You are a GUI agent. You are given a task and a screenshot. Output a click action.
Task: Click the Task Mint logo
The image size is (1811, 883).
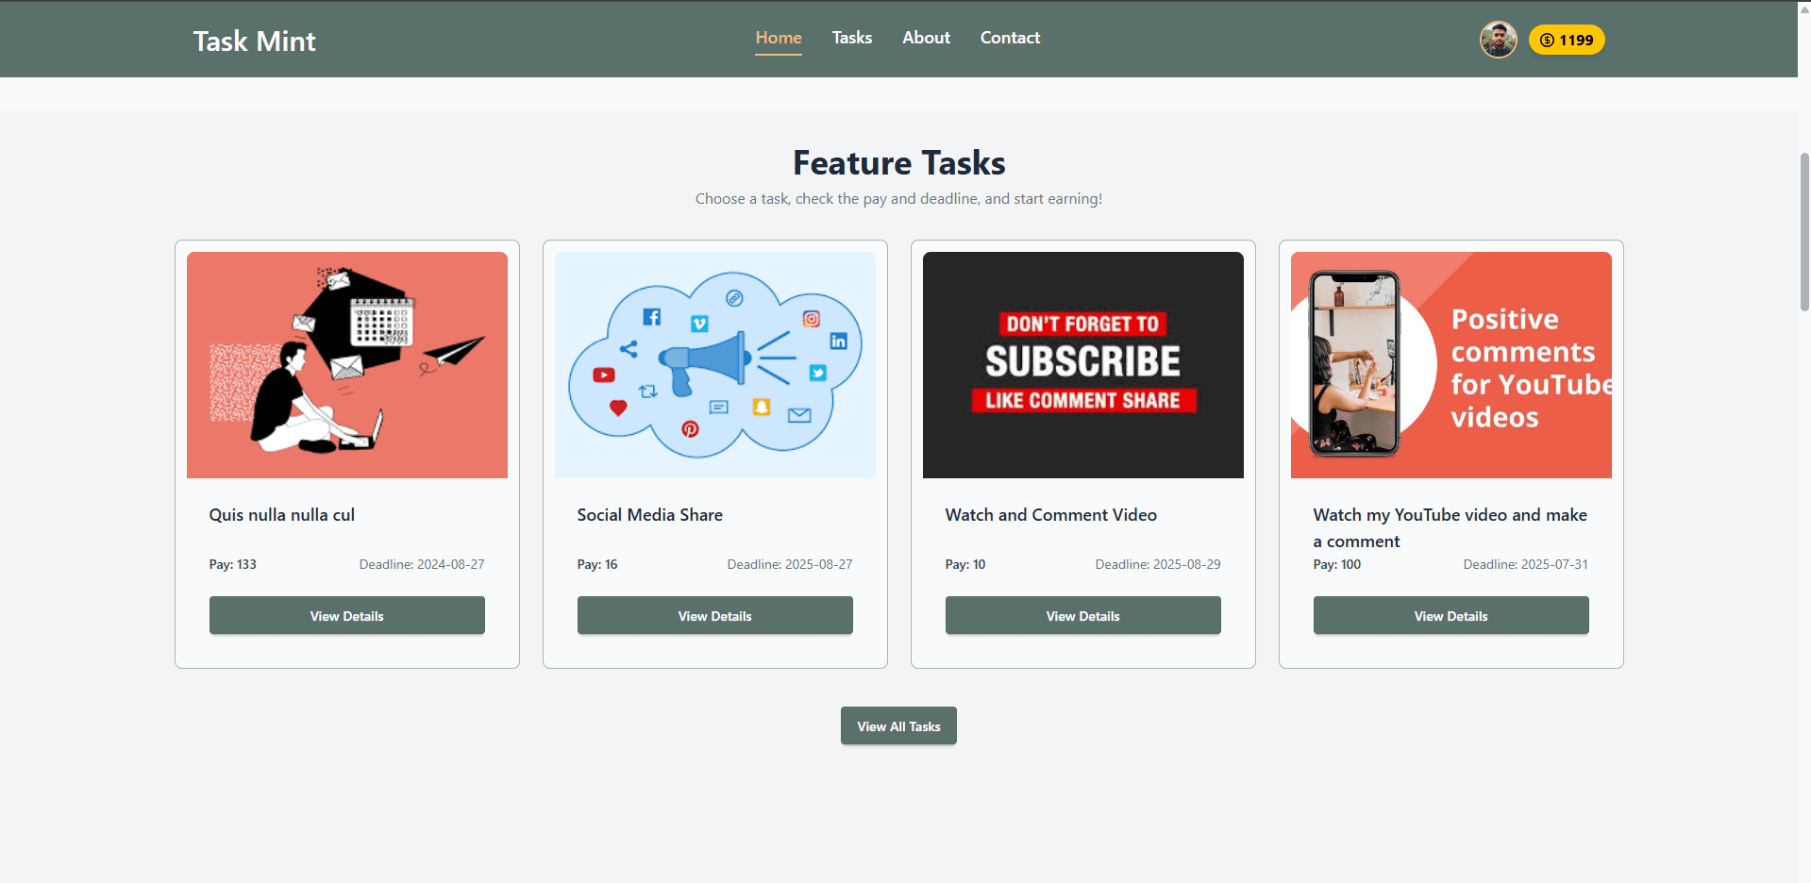click(253, 41)
